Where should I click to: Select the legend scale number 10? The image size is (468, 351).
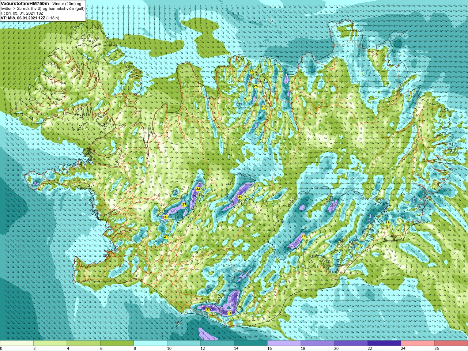[x=169, y=348]
